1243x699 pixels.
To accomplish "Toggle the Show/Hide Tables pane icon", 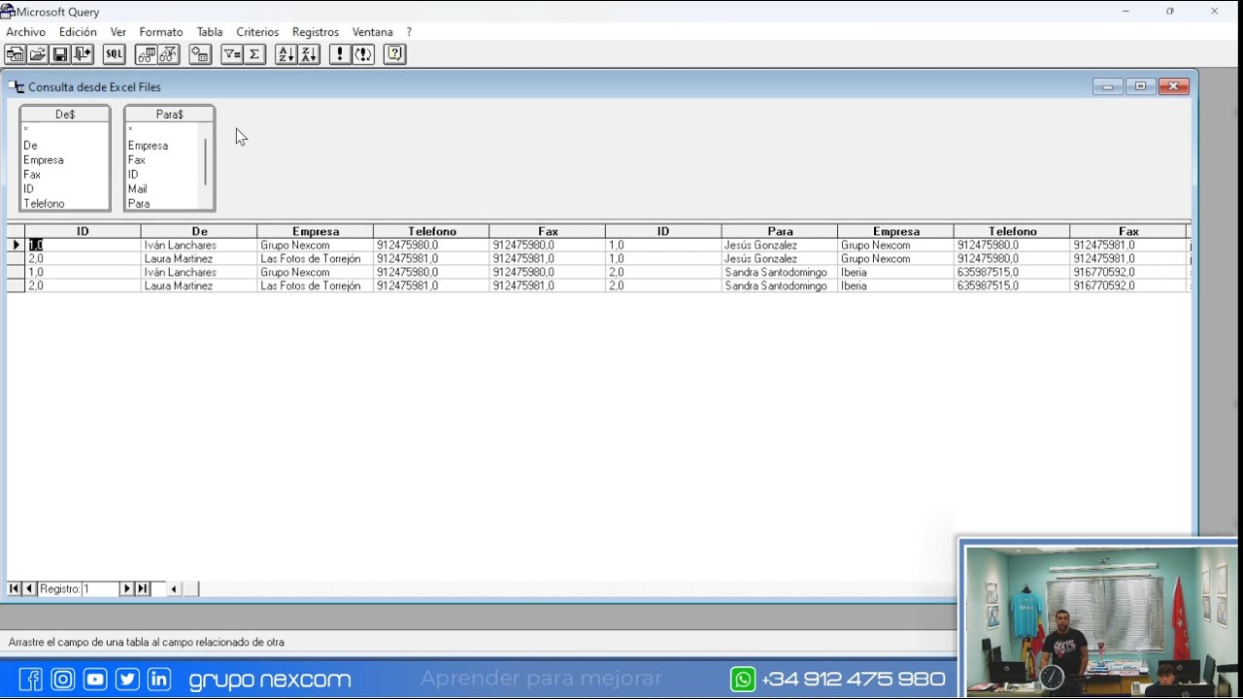I will 147,54.
